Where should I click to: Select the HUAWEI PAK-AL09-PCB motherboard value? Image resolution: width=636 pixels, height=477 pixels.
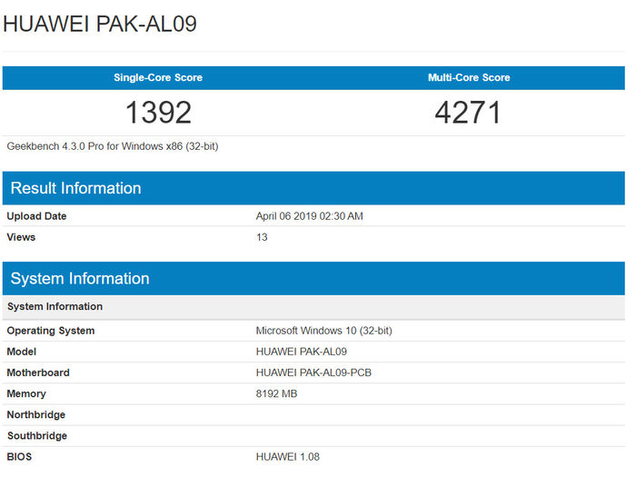(313, 373)
